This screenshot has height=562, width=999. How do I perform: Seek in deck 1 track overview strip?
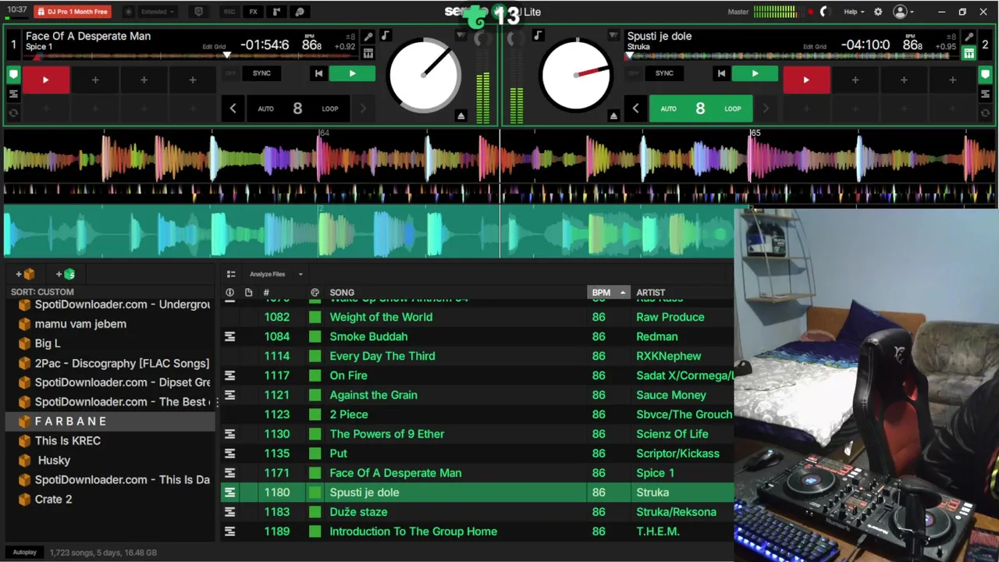[x=191, y=55]
